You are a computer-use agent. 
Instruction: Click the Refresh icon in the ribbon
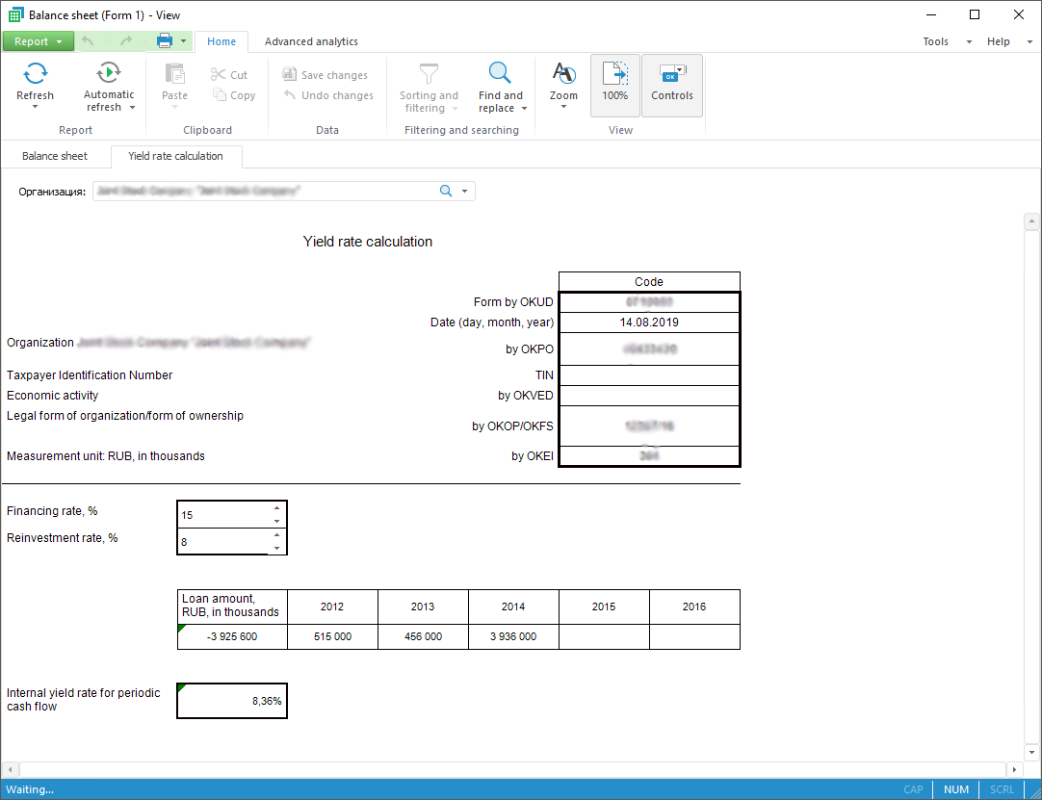pos(35,74)
